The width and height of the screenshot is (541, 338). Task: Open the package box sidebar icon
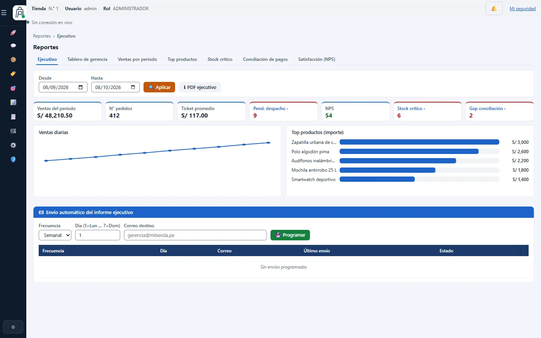tap(13, 60)
